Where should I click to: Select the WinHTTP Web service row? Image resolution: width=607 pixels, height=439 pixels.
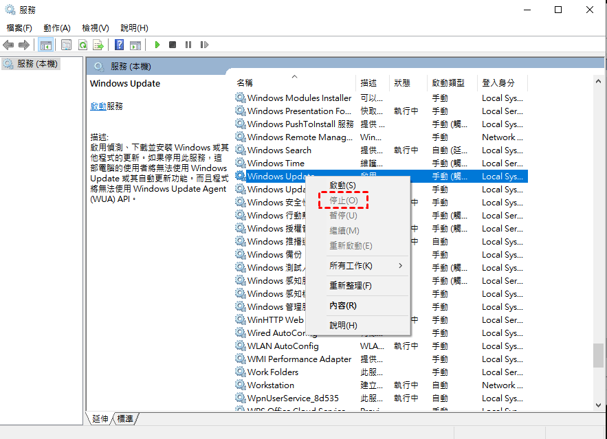click(x=381, y=320)
